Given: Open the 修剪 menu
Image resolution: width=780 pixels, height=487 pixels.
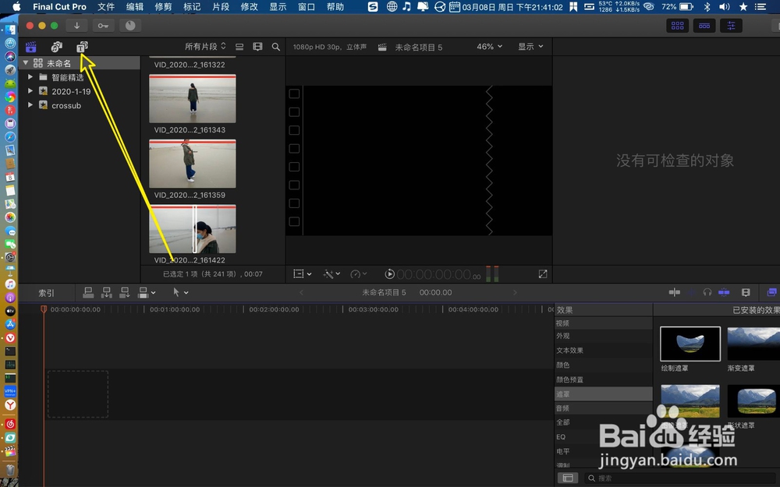Looking at the screenshot, I should [x=163, y=6].
